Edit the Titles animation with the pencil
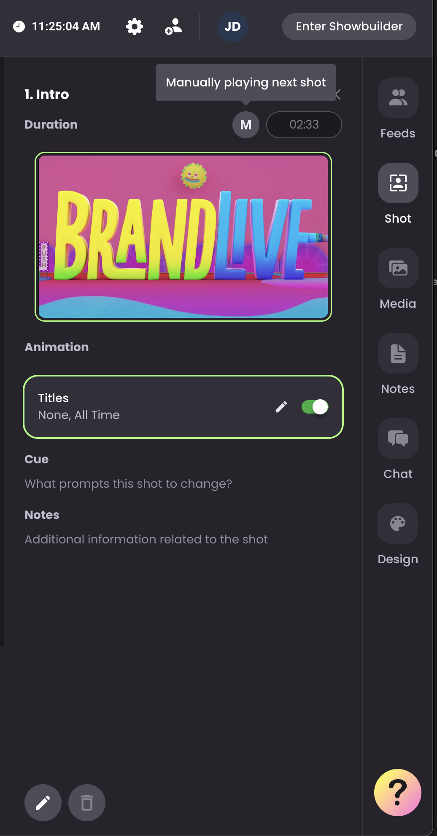The image size is (437, 836). tap(281, 407)
